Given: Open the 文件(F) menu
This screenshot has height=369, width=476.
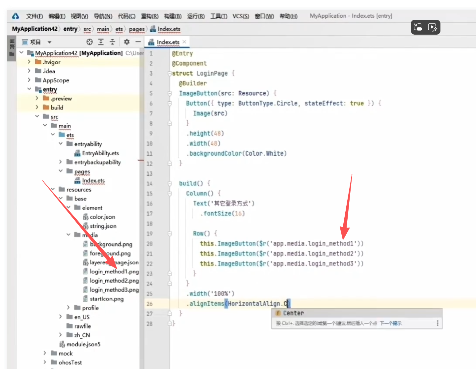Looking at the screenshot, I should [35, 16].
